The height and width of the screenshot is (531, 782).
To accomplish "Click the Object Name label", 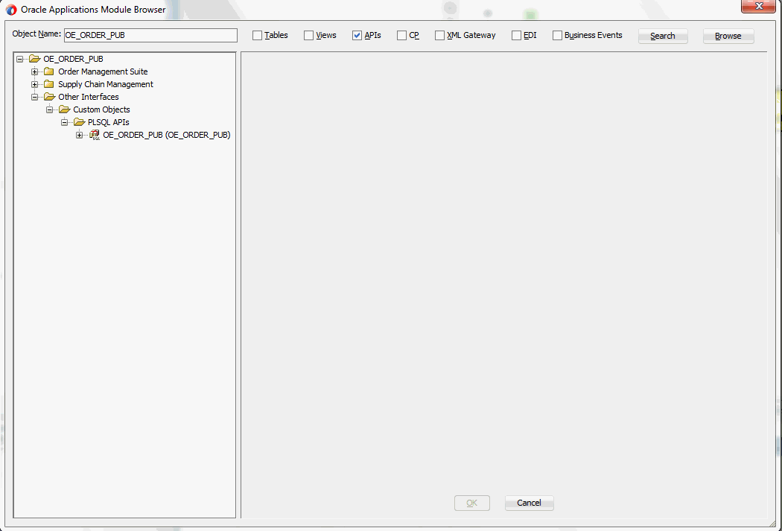I will point(36,34).
